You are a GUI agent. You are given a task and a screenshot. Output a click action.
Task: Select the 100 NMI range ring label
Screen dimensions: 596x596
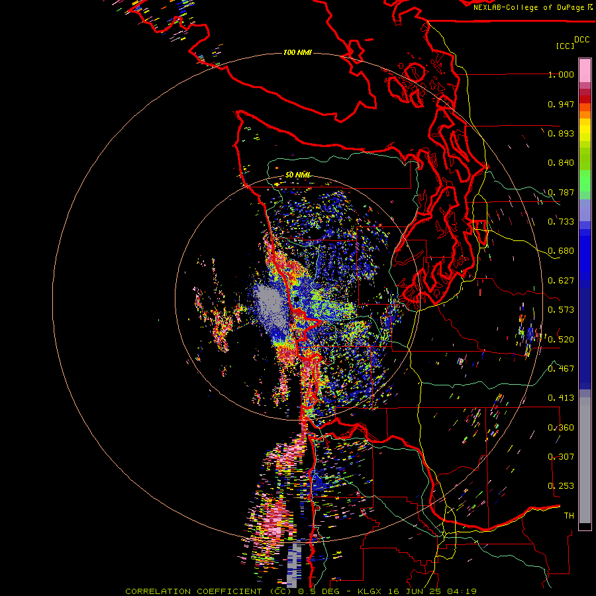[297, 52]
